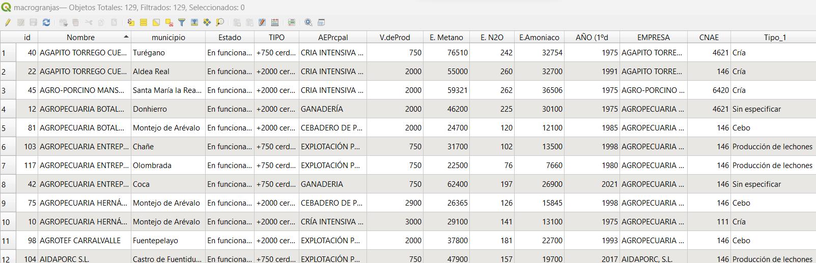Click the TIPO column header
816x263 pixels.
(x=277, y=37)
